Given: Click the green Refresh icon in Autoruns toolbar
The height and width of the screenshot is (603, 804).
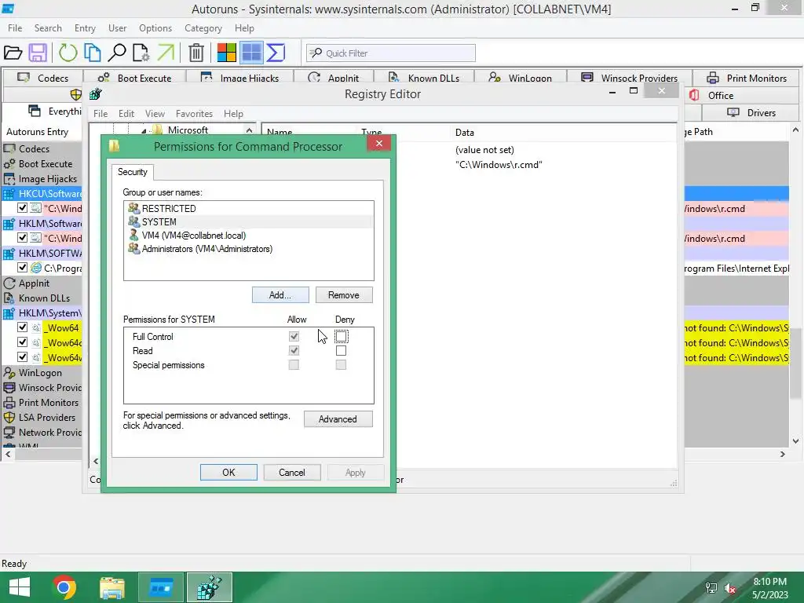Looking at the screenshot, I should point(68,53).
